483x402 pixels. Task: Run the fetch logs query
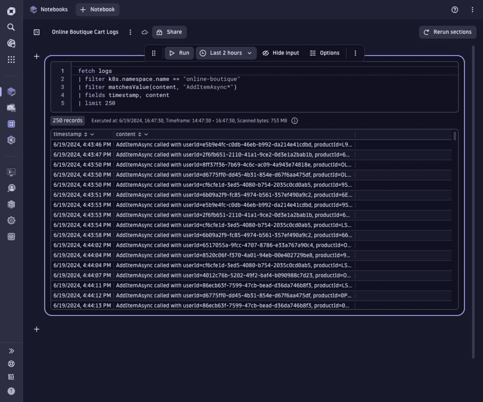click(179, 53)
